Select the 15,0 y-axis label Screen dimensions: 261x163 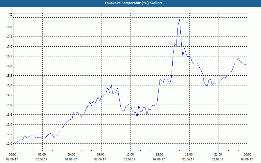coord(9,85)
